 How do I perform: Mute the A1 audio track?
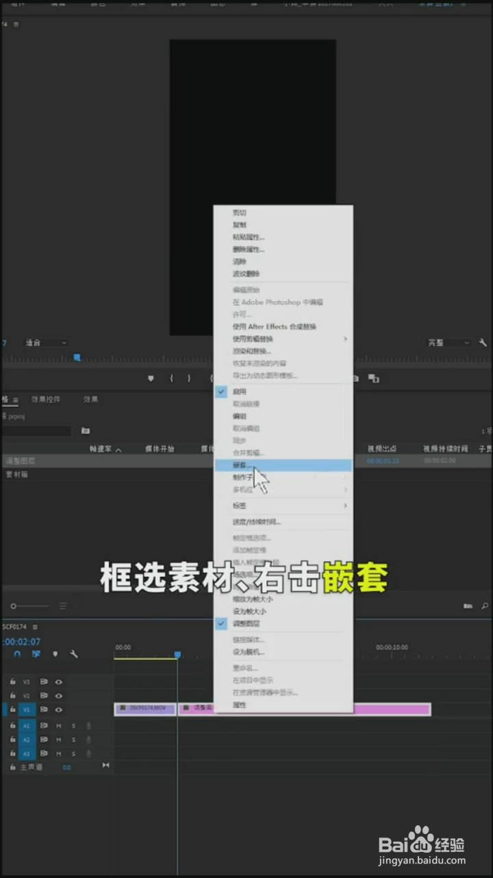click(59, 725)
